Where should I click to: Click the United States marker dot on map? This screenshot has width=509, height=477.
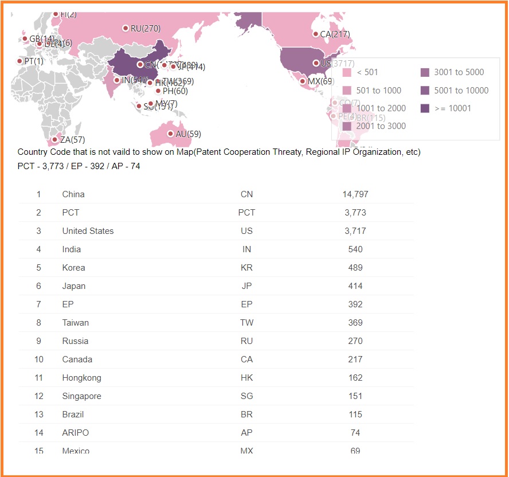tap(316, 63)
